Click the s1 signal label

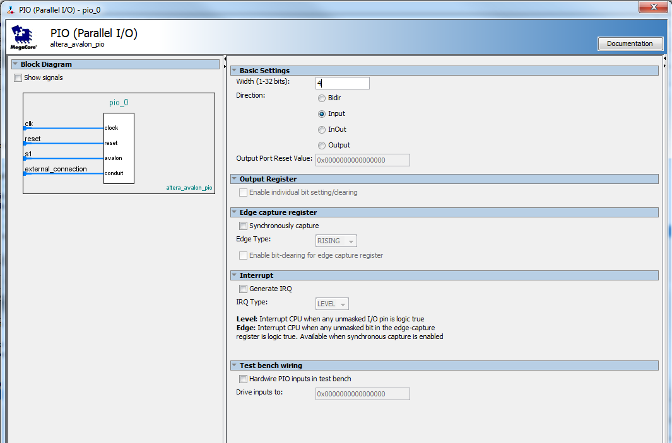[28, 154]
